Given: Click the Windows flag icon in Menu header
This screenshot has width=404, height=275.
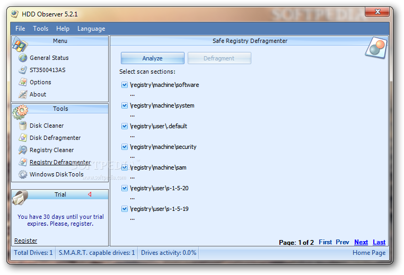Looking at the screenshot, I should (20, 45).
